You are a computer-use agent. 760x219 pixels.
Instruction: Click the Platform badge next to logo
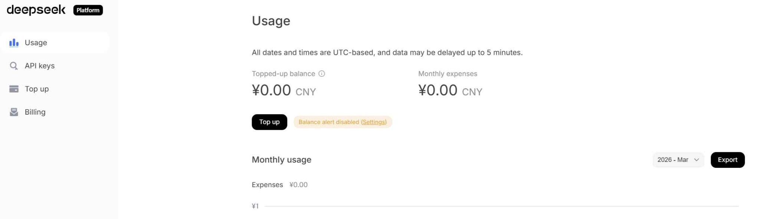88,10
